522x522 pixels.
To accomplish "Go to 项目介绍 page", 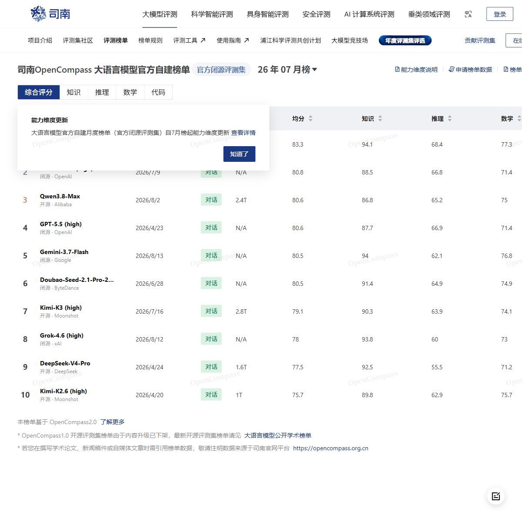I will tap(40, 40).
